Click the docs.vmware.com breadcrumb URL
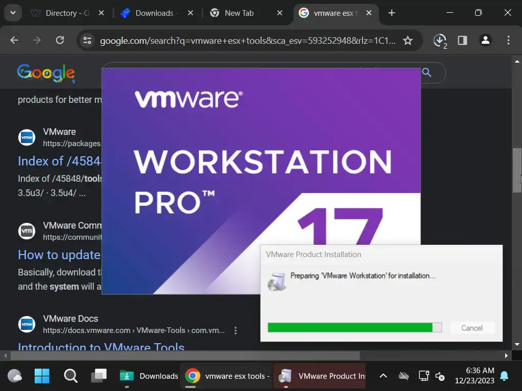Viewport: 522px width, 391px height. 134,330
